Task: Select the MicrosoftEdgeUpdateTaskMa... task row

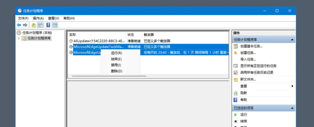Action: 148,47
